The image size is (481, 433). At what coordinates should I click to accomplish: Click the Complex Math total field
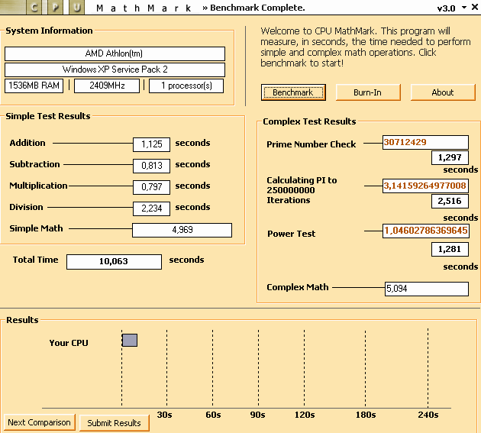point(426,289)
